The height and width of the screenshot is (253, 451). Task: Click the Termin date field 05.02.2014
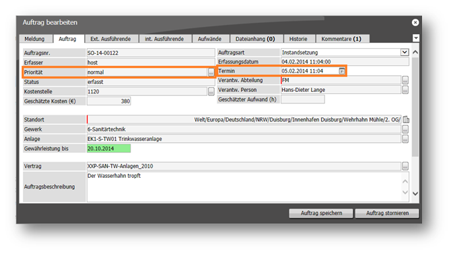310,71
